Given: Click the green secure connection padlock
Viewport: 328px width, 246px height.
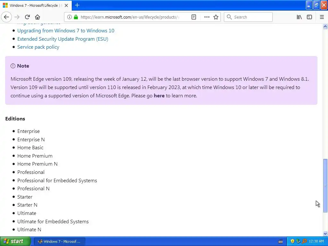Looking at the screenshot, I should [x=76, y=17].
